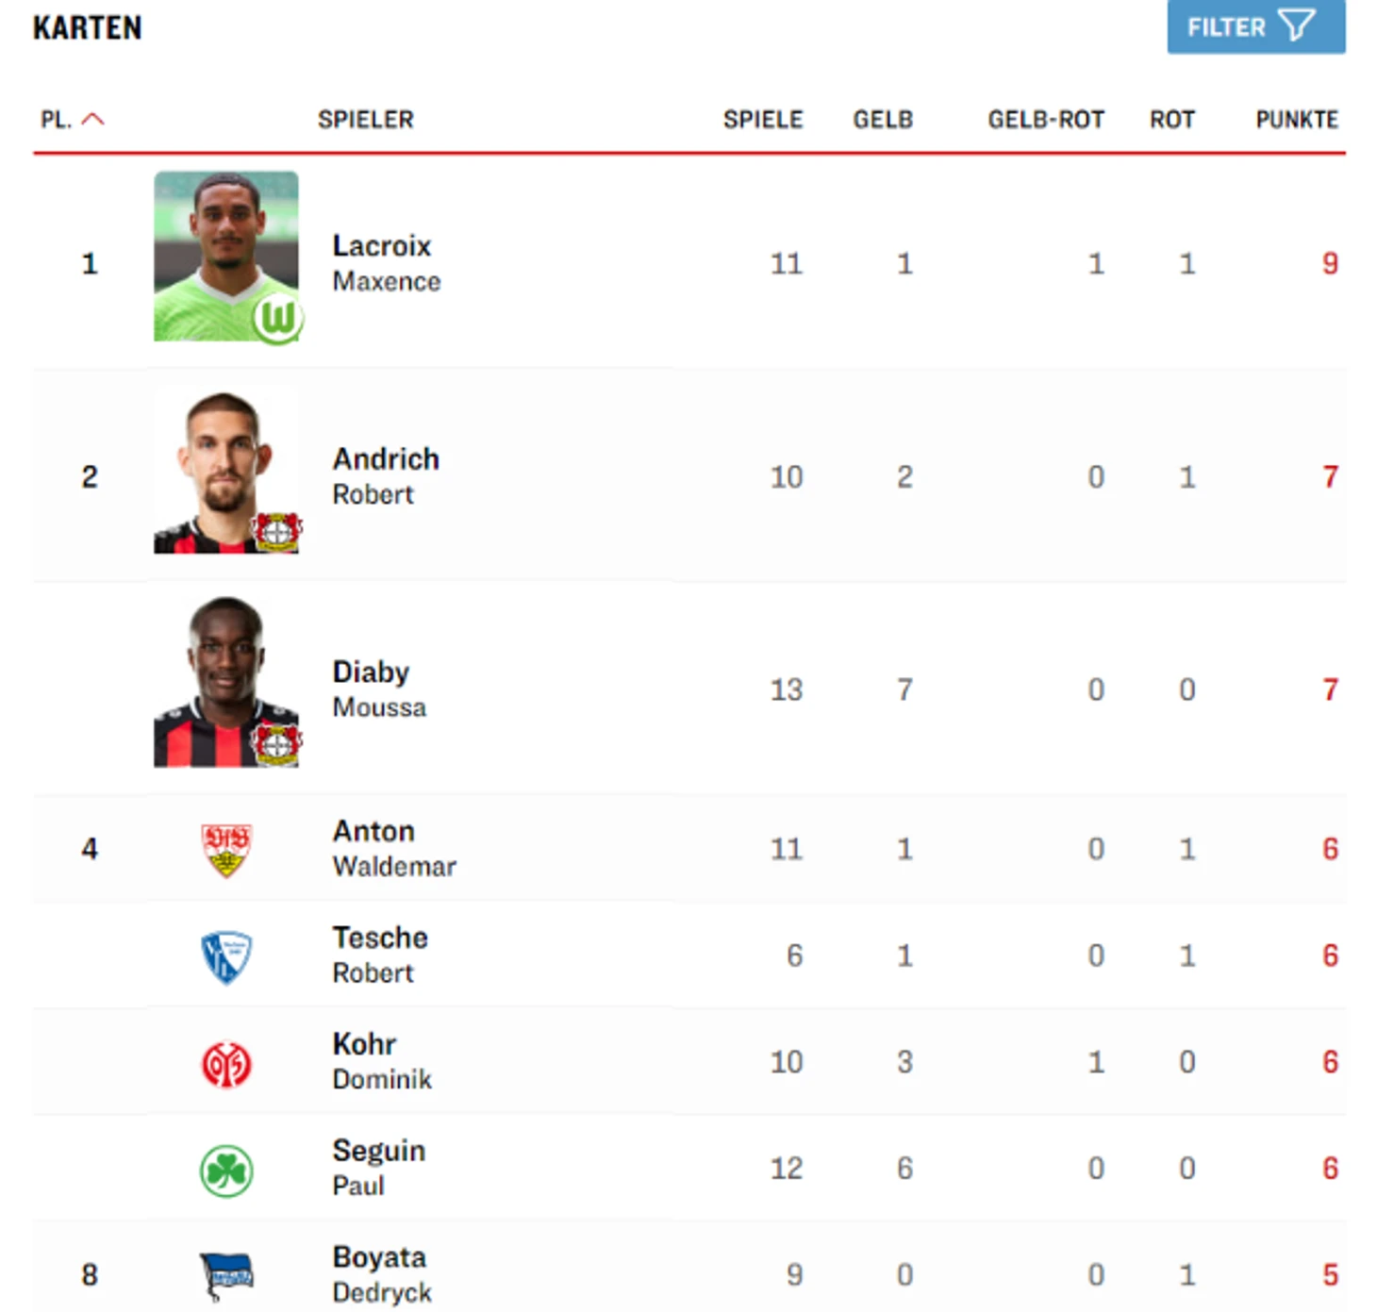Open Lacroix Maxence player name link

click(x=387, y=263)
